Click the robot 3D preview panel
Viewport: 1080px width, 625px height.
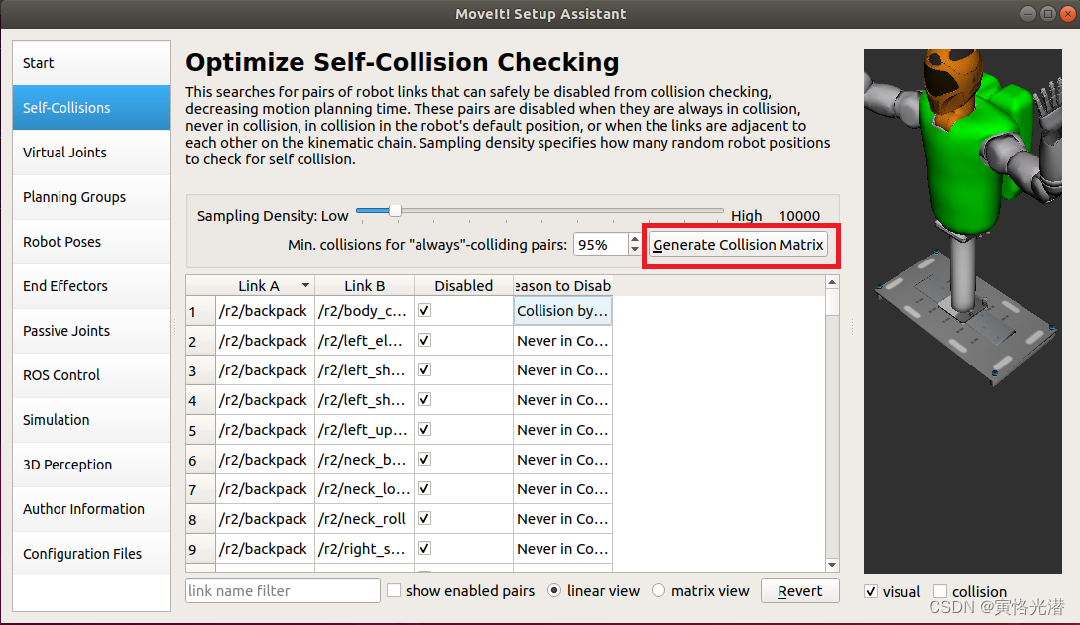[963, 311]
